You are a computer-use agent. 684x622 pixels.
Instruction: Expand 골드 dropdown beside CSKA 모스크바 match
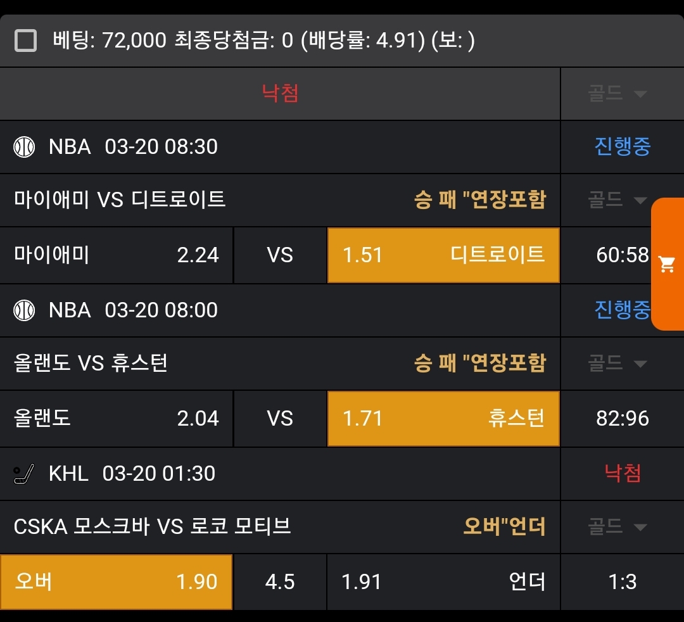tap(617, 527)
